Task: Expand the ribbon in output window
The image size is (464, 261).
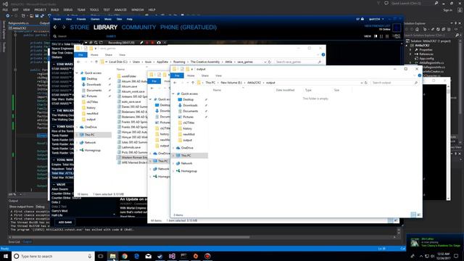Action: [x=415, y=75]
